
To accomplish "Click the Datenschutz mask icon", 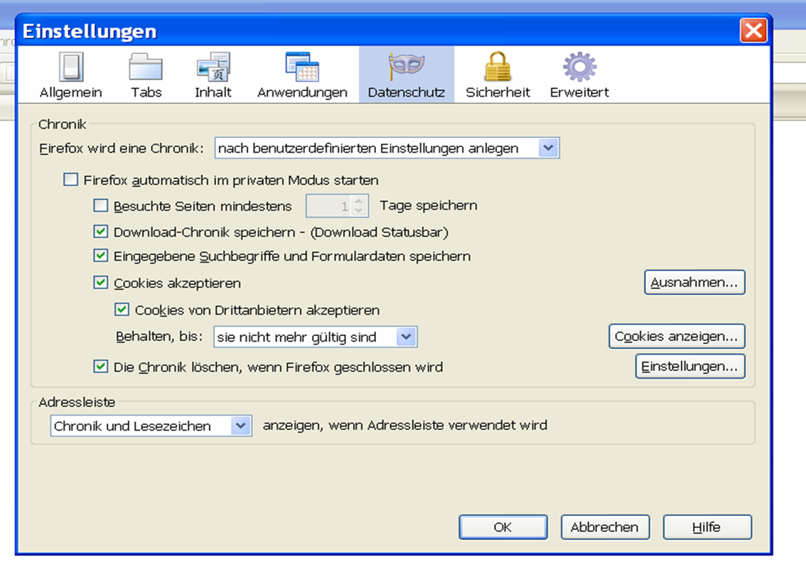I will point(406,66).
